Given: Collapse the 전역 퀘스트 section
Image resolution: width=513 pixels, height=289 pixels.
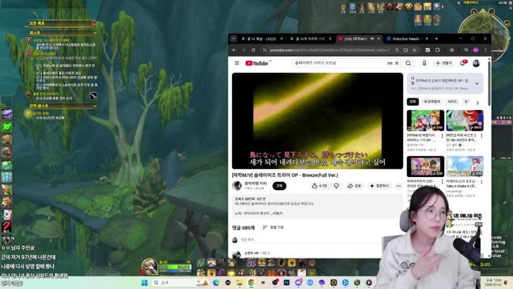Looking at the screenshot, I should point(95,106).
